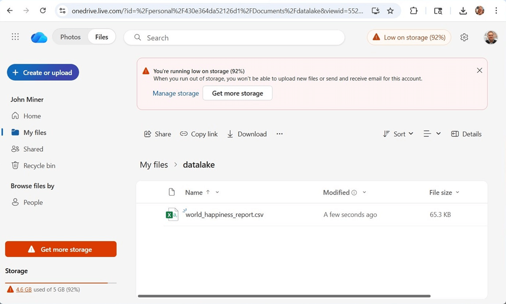Open the world_happiness_report.csv Excel file icon
The image size is (506, 304).
[x=172, y=215]
